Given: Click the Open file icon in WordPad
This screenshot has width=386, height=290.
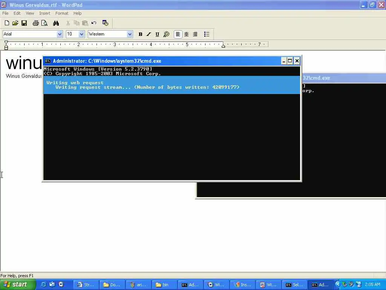Looking at the screenshot, I should pos(15,23).
